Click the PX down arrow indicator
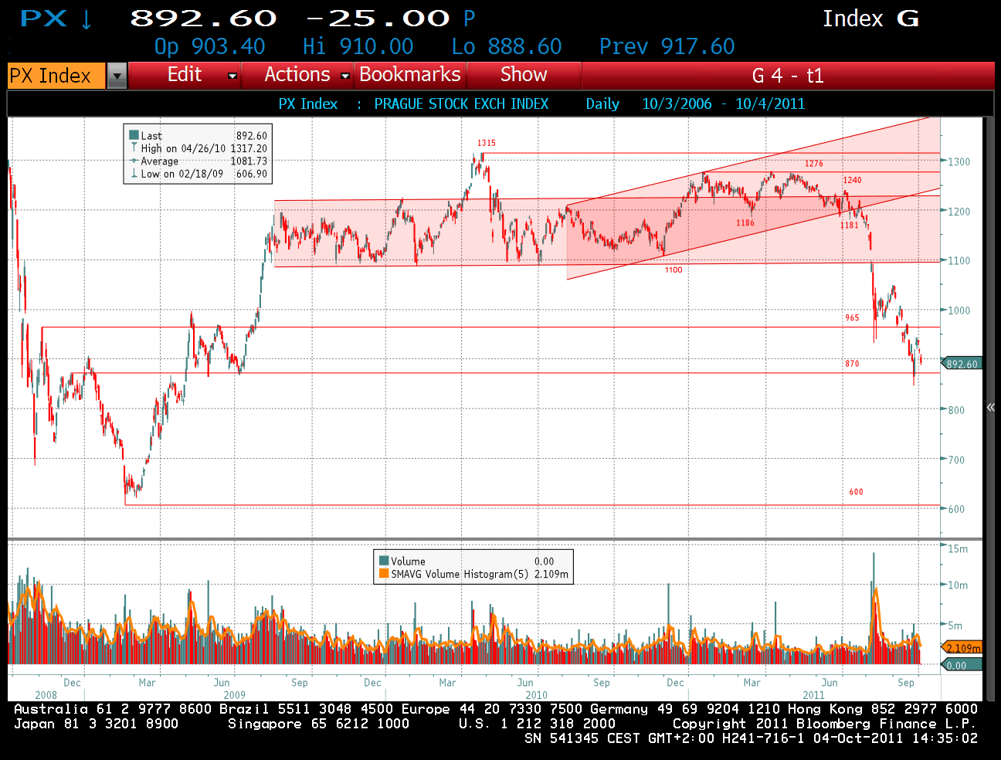Image resolution: width=1001 pixels, height=760 pixels. [x=87, y=19]
